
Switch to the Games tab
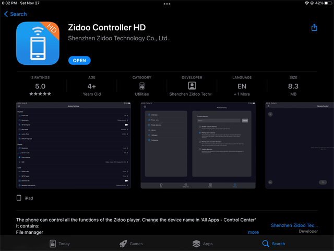click(131, 244)
